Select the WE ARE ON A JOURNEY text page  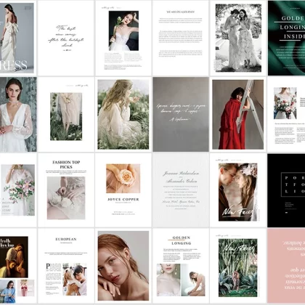(x=181, y=38)
